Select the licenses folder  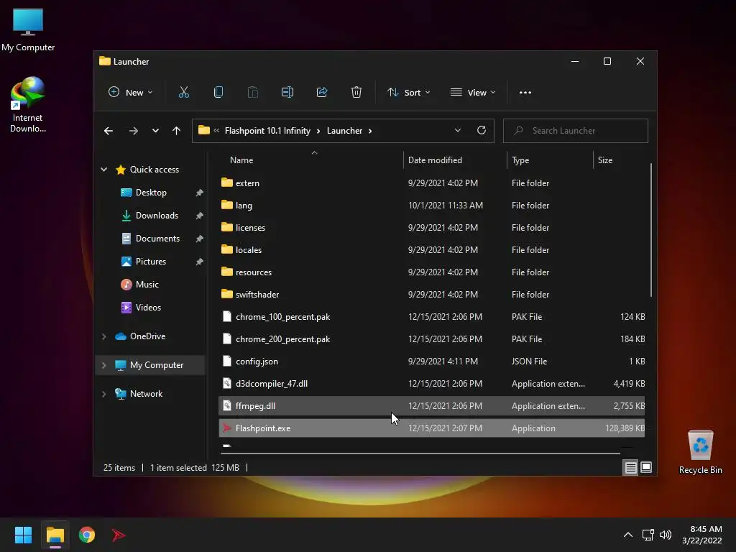pyautogui.click(x=431, y=228)
